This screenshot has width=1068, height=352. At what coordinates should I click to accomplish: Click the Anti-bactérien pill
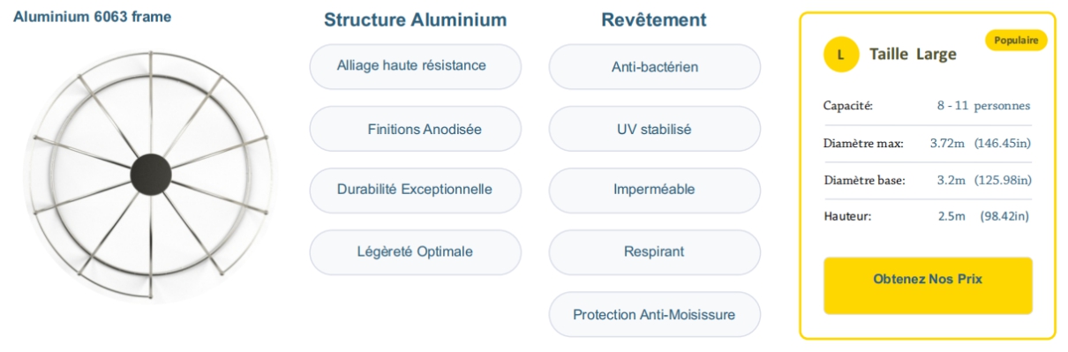(654, 67)
